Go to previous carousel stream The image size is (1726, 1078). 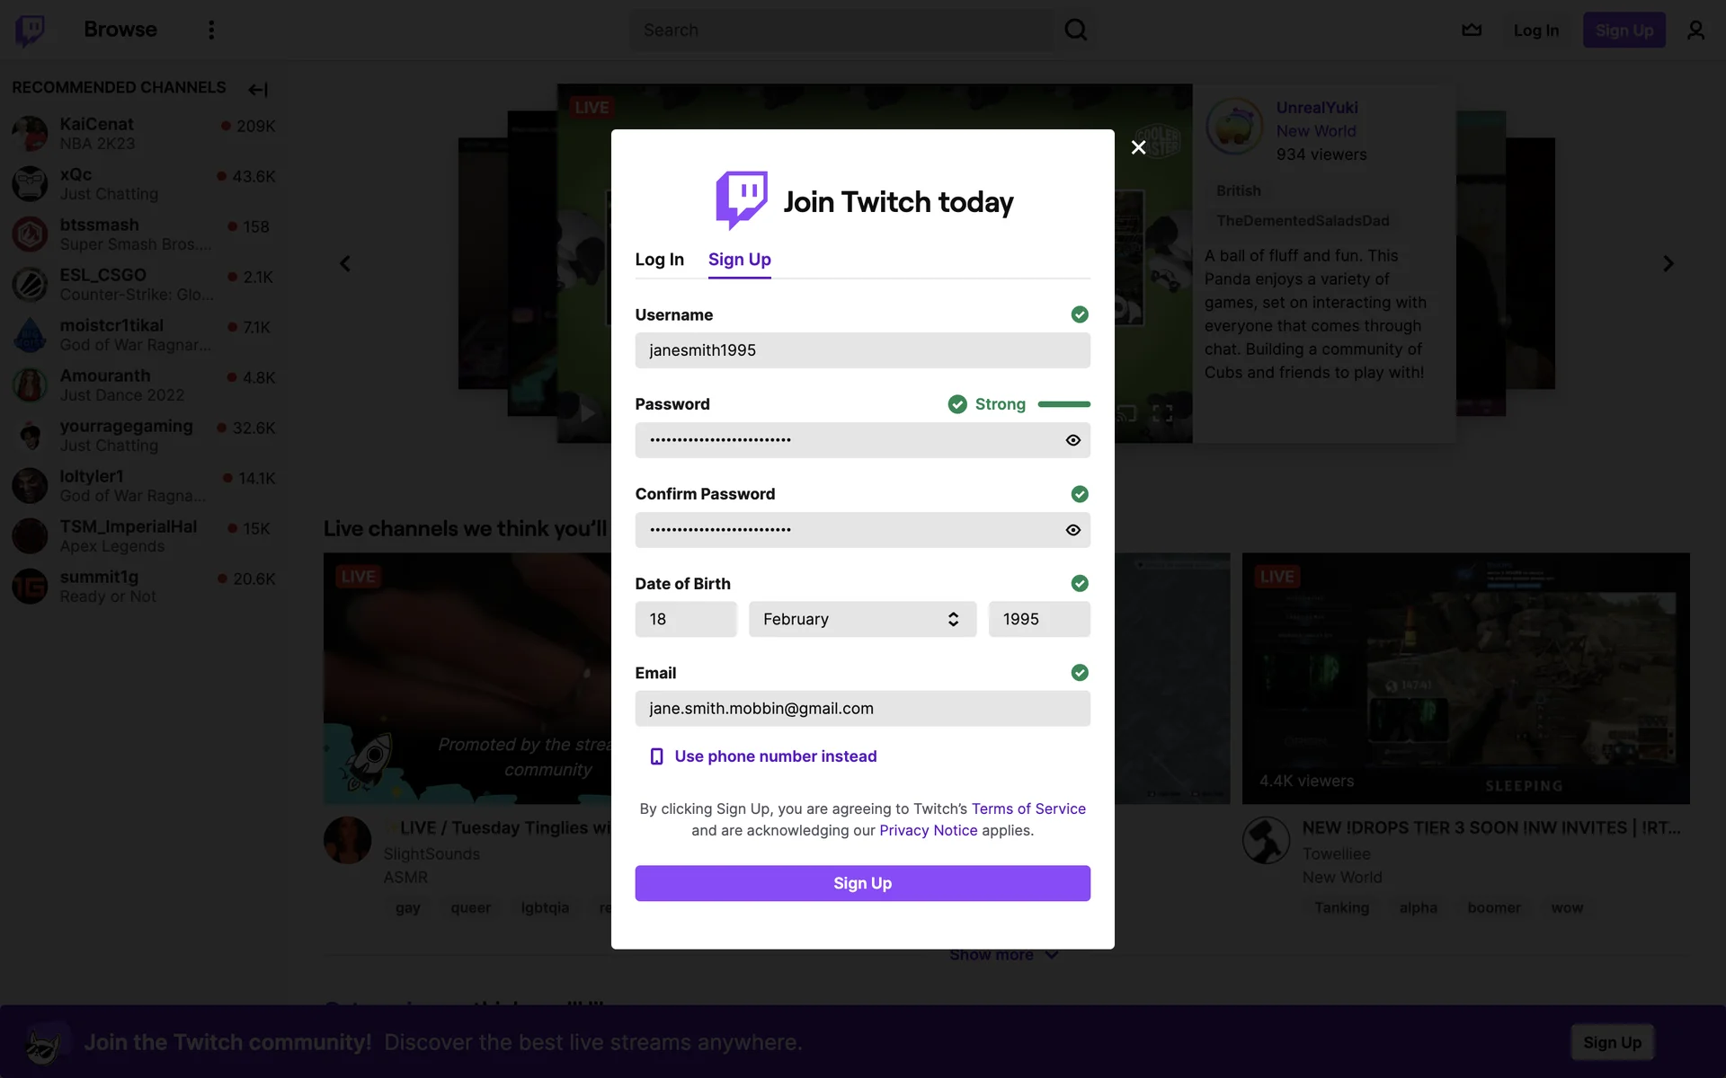[345, 264]
